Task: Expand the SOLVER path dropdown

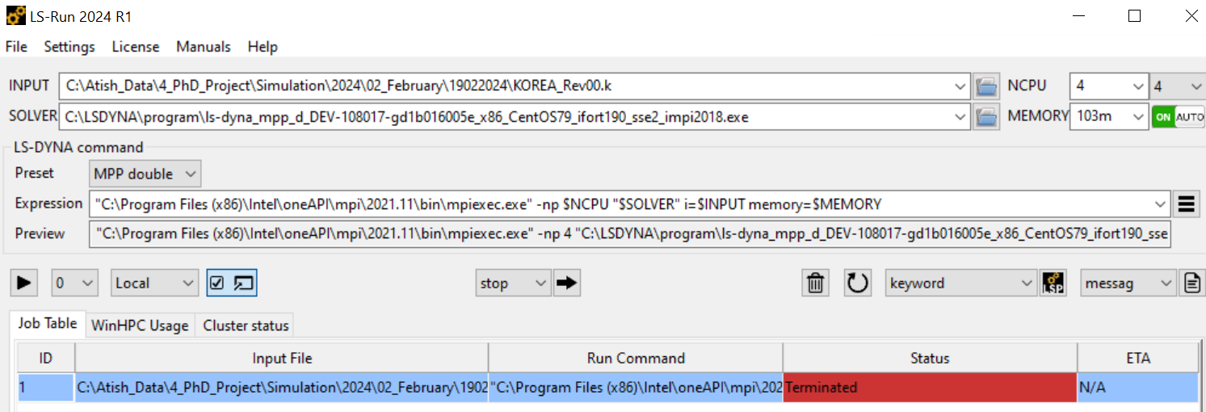Action: pos(960,116)
